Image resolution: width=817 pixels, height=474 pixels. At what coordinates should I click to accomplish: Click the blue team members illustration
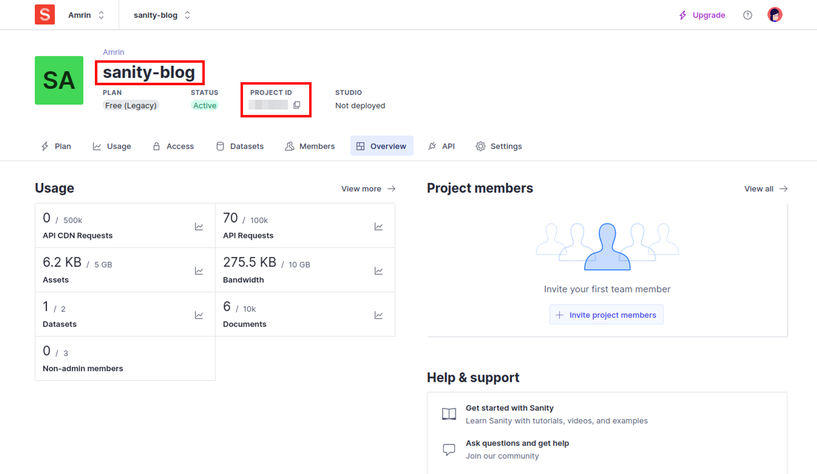pyautogui.click(x=607, y=246)
